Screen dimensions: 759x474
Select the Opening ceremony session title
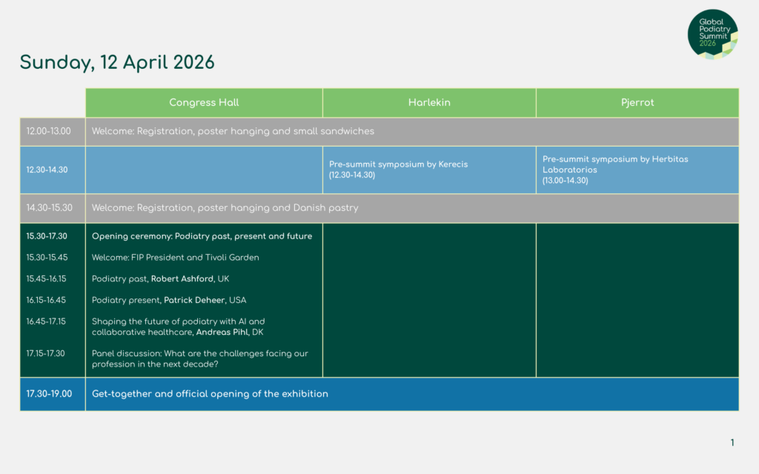[x=202, y=236]
